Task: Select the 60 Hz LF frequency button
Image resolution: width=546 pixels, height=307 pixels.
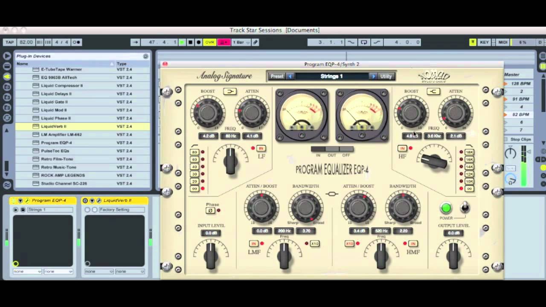Action: tap(195, 159)
